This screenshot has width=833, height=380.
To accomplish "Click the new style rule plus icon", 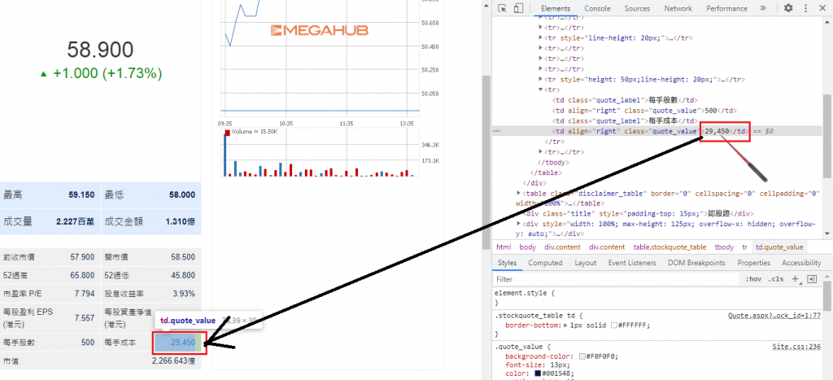I will (x=796, y=279).
